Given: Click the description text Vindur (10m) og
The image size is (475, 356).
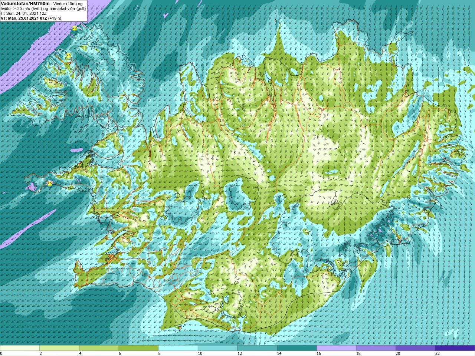Looking at the screenshot, I should [x=68, y=4].
